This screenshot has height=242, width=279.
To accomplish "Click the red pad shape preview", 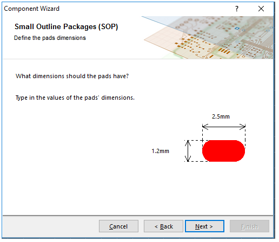I will click(x=223, y=151).
